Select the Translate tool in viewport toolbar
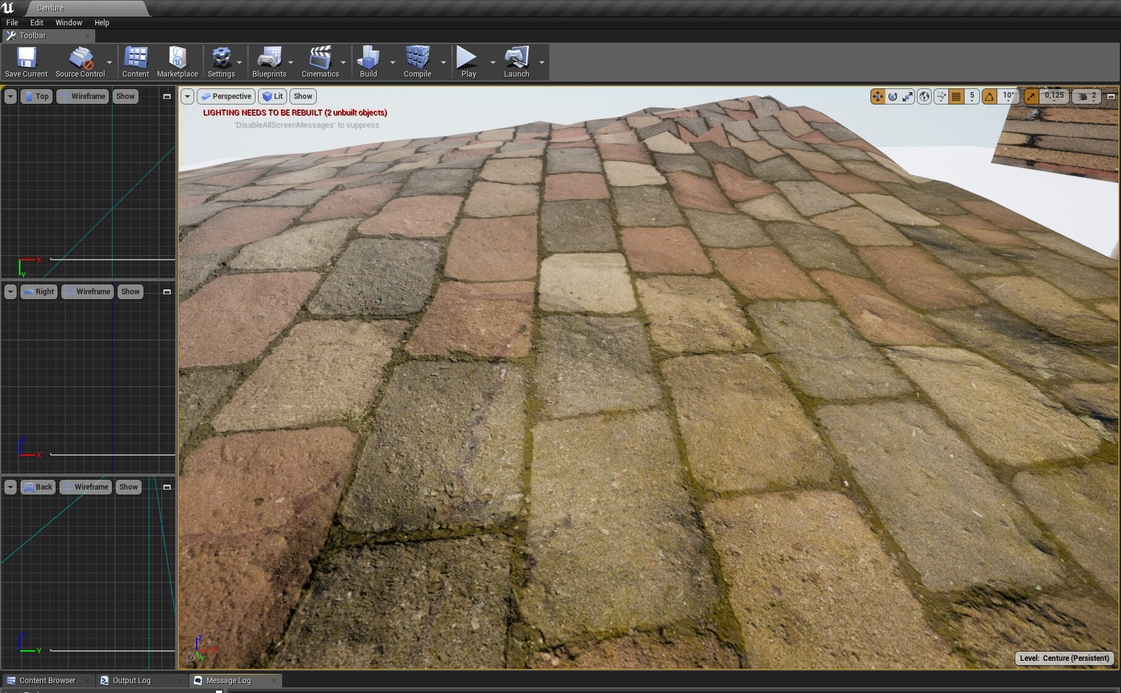This screenshot has height=693, width=1121. [x=878, y=96]
